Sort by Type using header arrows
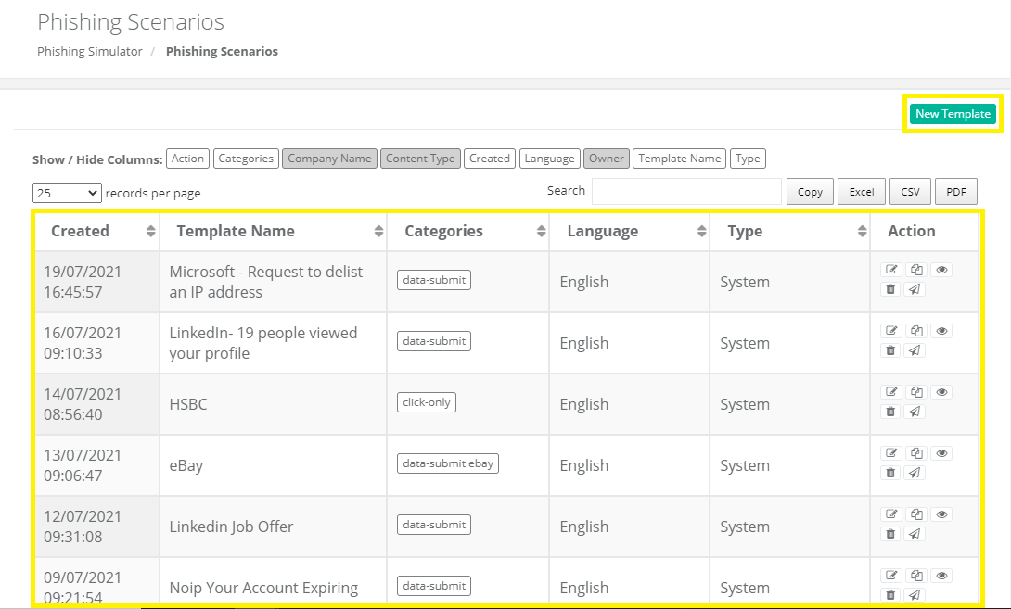This screenshot has height=609, width=1011. point(862,232)
